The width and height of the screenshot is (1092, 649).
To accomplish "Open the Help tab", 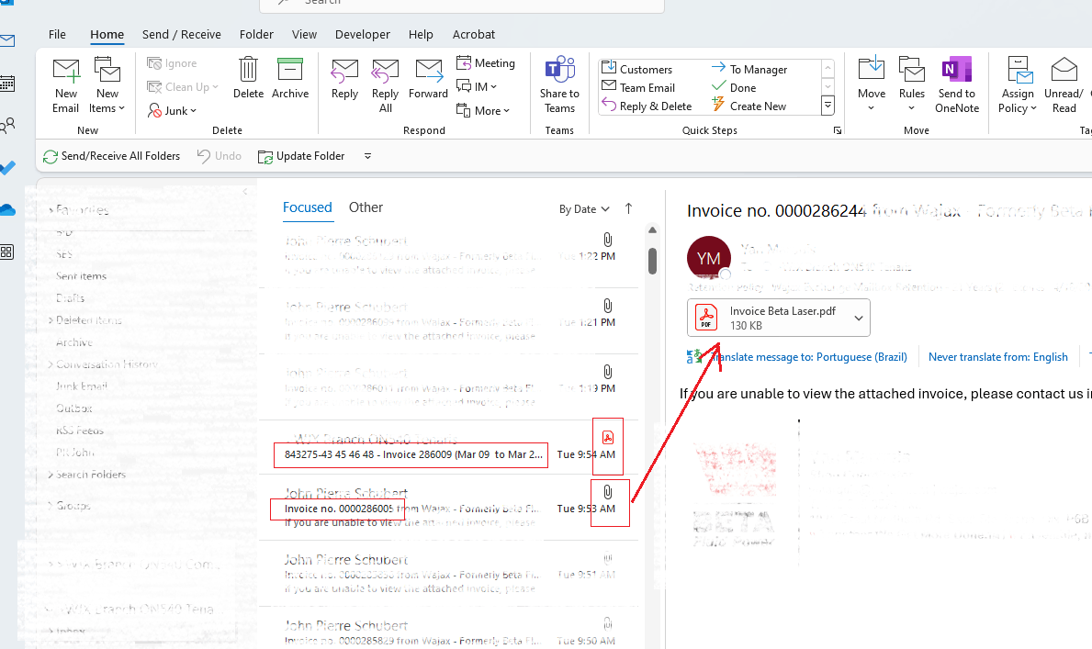I will pos(421,34).
